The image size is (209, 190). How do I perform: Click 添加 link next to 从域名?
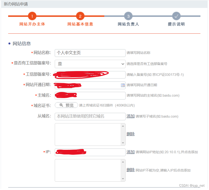pos(131,116)
